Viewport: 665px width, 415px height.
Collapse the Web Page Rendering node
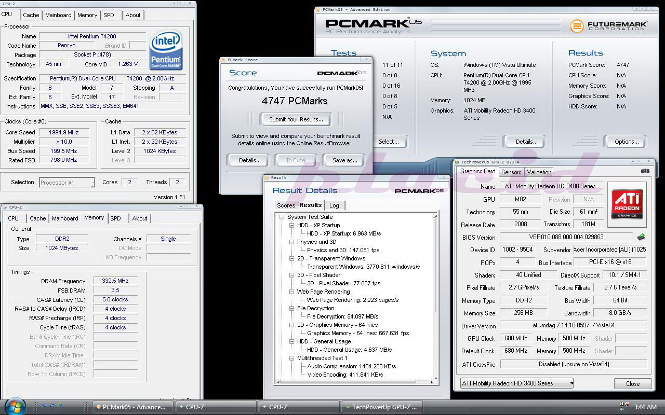[x=292, y=292]
